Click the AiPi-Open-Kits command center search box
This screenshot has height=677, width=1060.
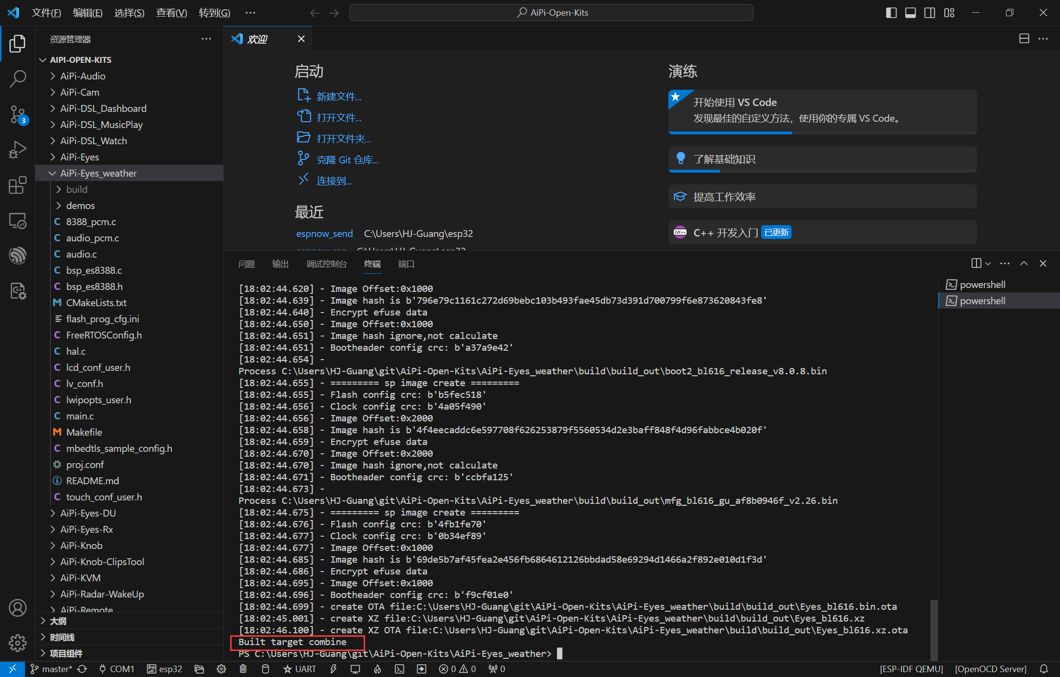click(551, 13)
